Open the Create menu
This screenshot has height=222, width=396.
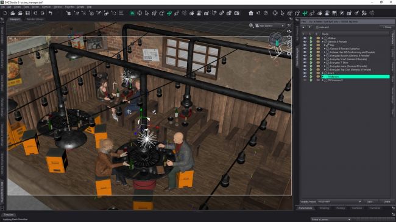click(17, 7)
